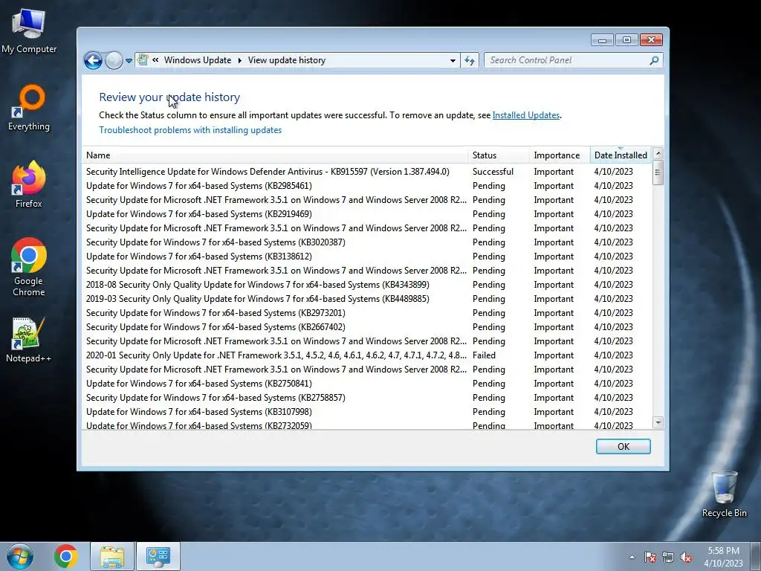The height and width of the screenshot is (571, 761).
Task: Select the KB3107998 update row
Action: [367, 411]
